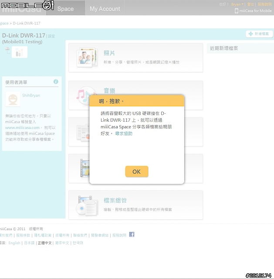274x279 pixels.
Task: Expand the Bryan user dropdown
Action: click(x=237, y=4)
